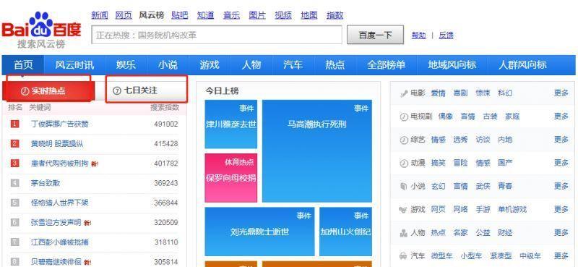Click 更多 in the 综艺 row
The width and height of the screenshot is (578, 267).
coord(561,140)
